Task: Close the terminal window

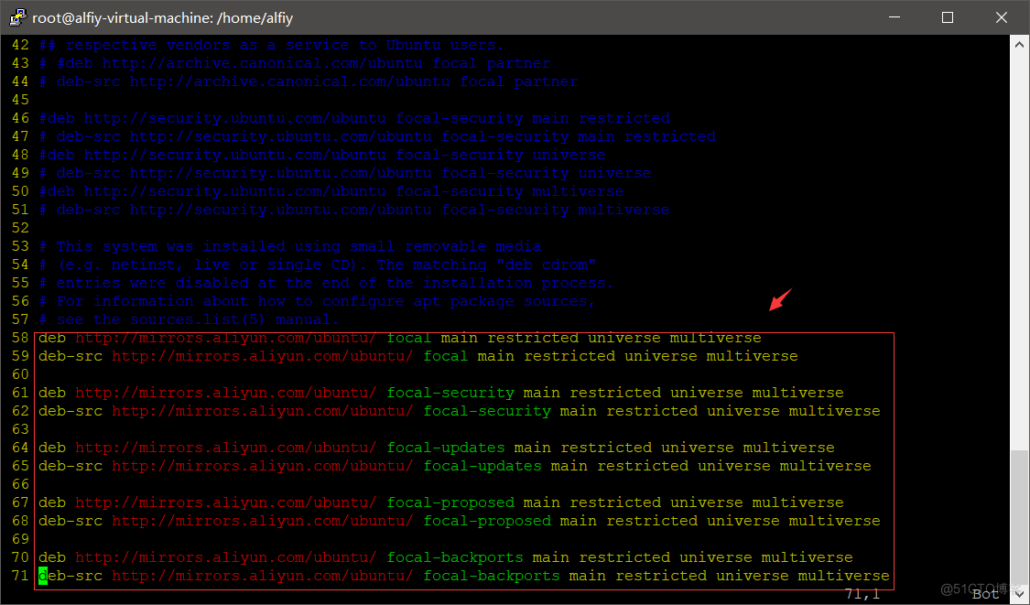Action: coord(1001,17)
